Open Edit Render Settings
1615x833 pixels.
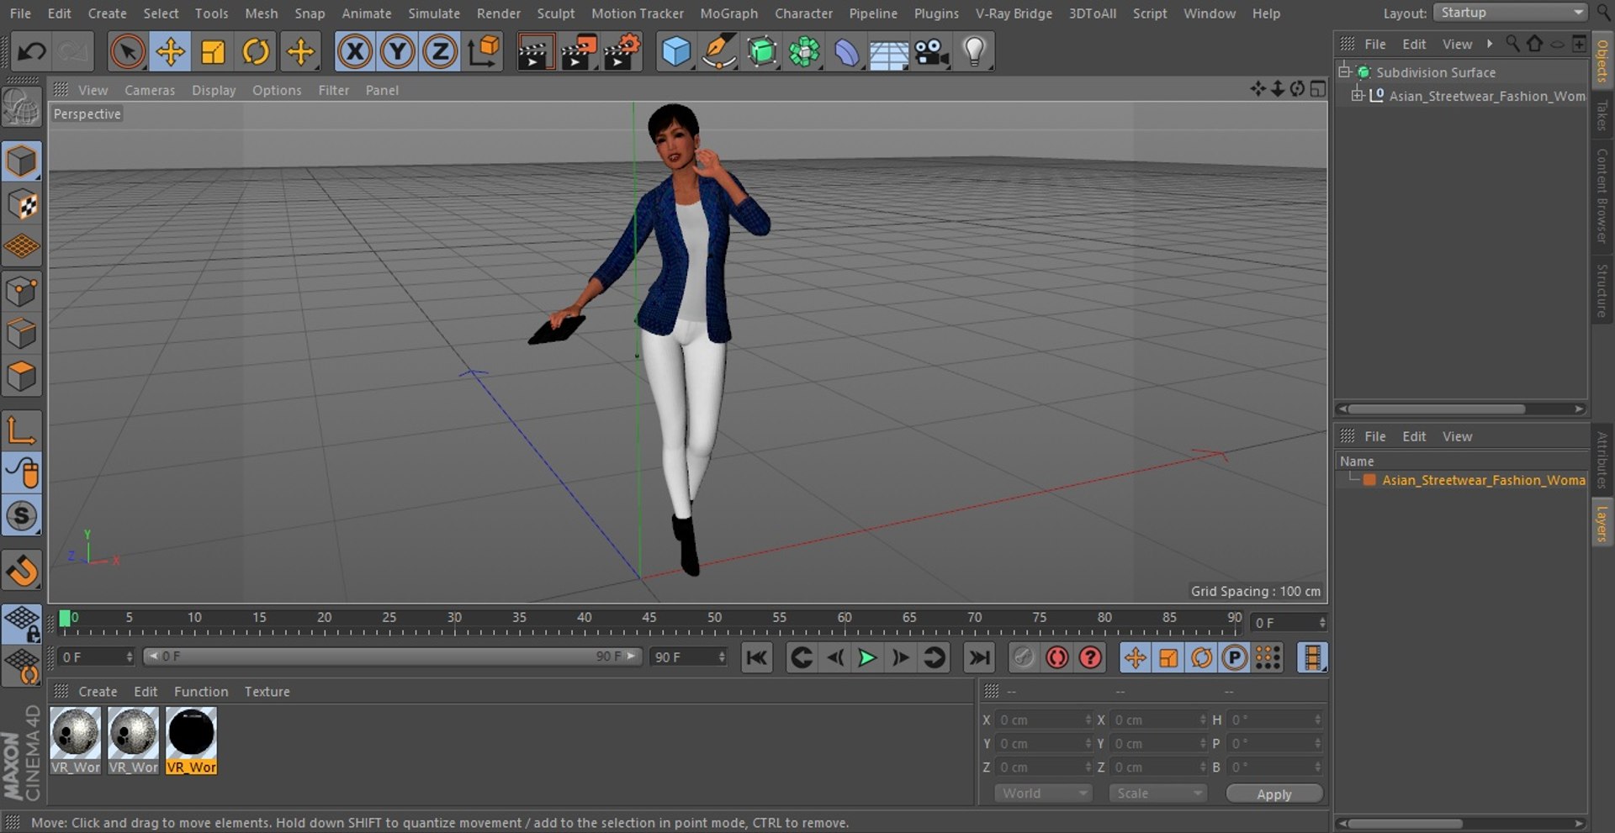(x=622, y=52)
